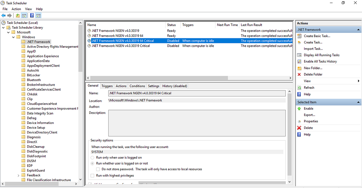Viewport: 362px width, 188px height.
Task: Click the tree pane vertical scrollbar thumb
Action: pyautogui.click(x=80, y=49)
